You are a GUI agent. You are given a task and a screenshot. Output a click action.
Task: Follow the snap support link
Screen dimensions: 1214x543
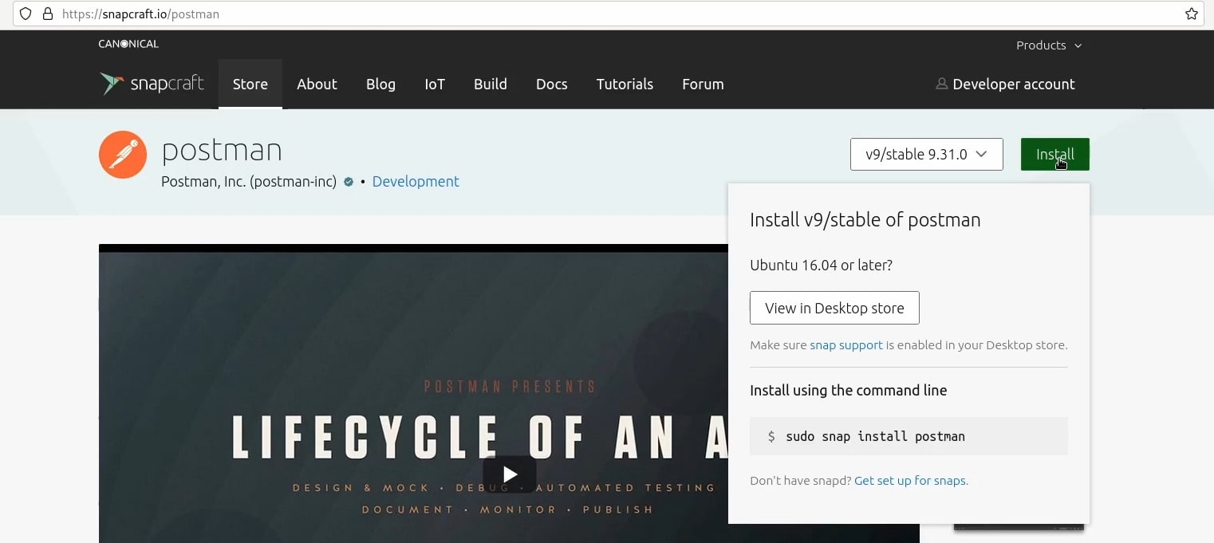[x=846, y=345]
